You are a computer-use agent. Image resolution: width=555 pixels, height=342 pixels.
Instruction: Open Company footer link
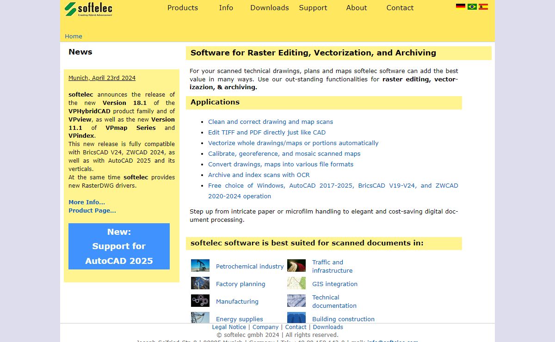tap(265, 327)
